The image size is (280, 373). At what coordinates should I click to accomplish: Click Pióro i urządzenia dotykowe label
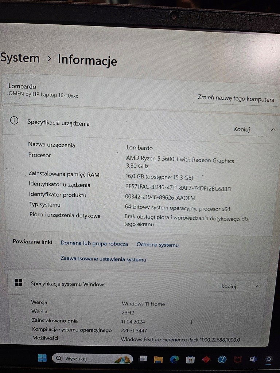point(65,215)
